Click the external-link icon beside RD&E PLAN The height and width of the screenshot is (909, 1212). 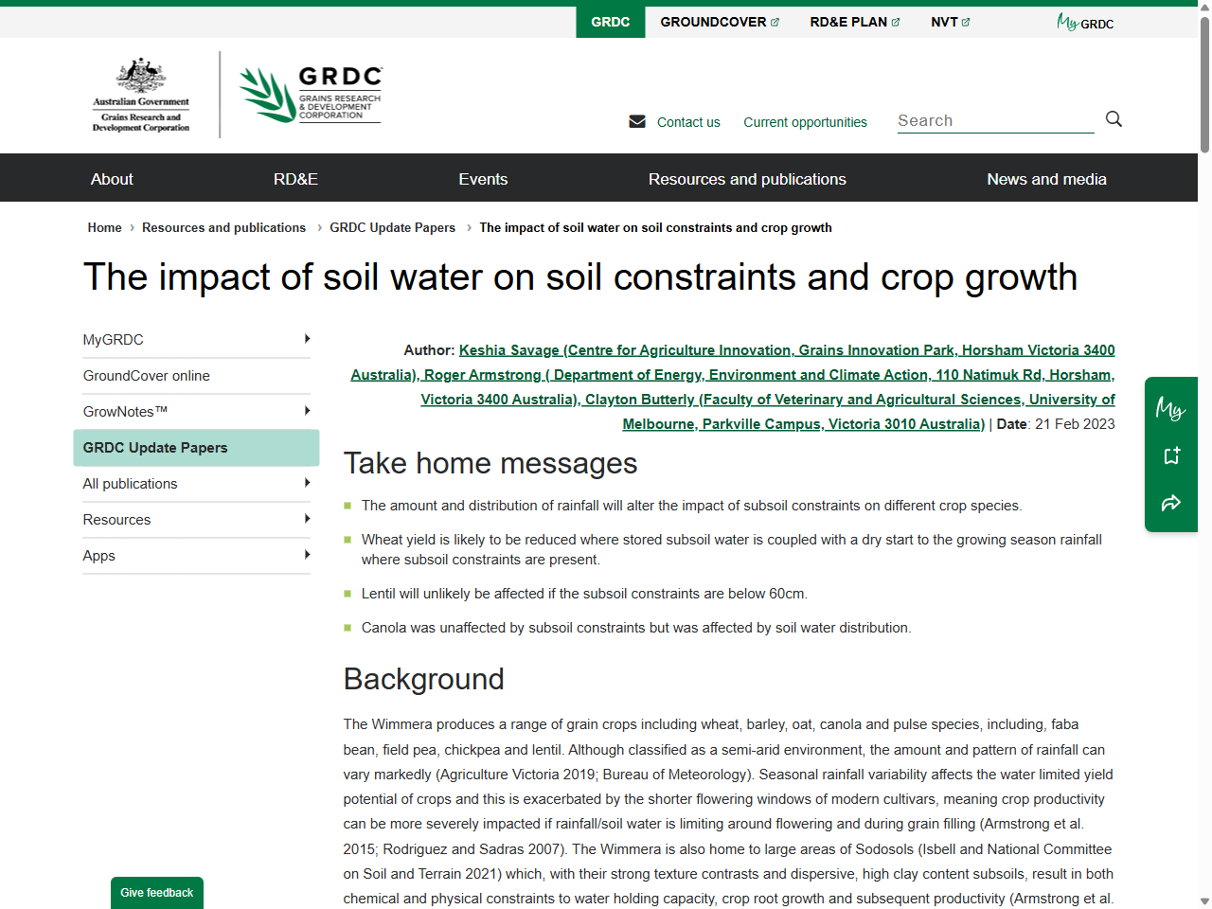pos(895,21)
